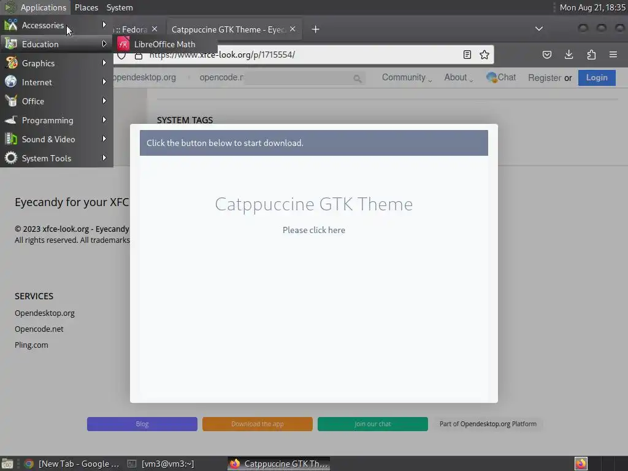Expand the About dropdown

coord(458,77)
